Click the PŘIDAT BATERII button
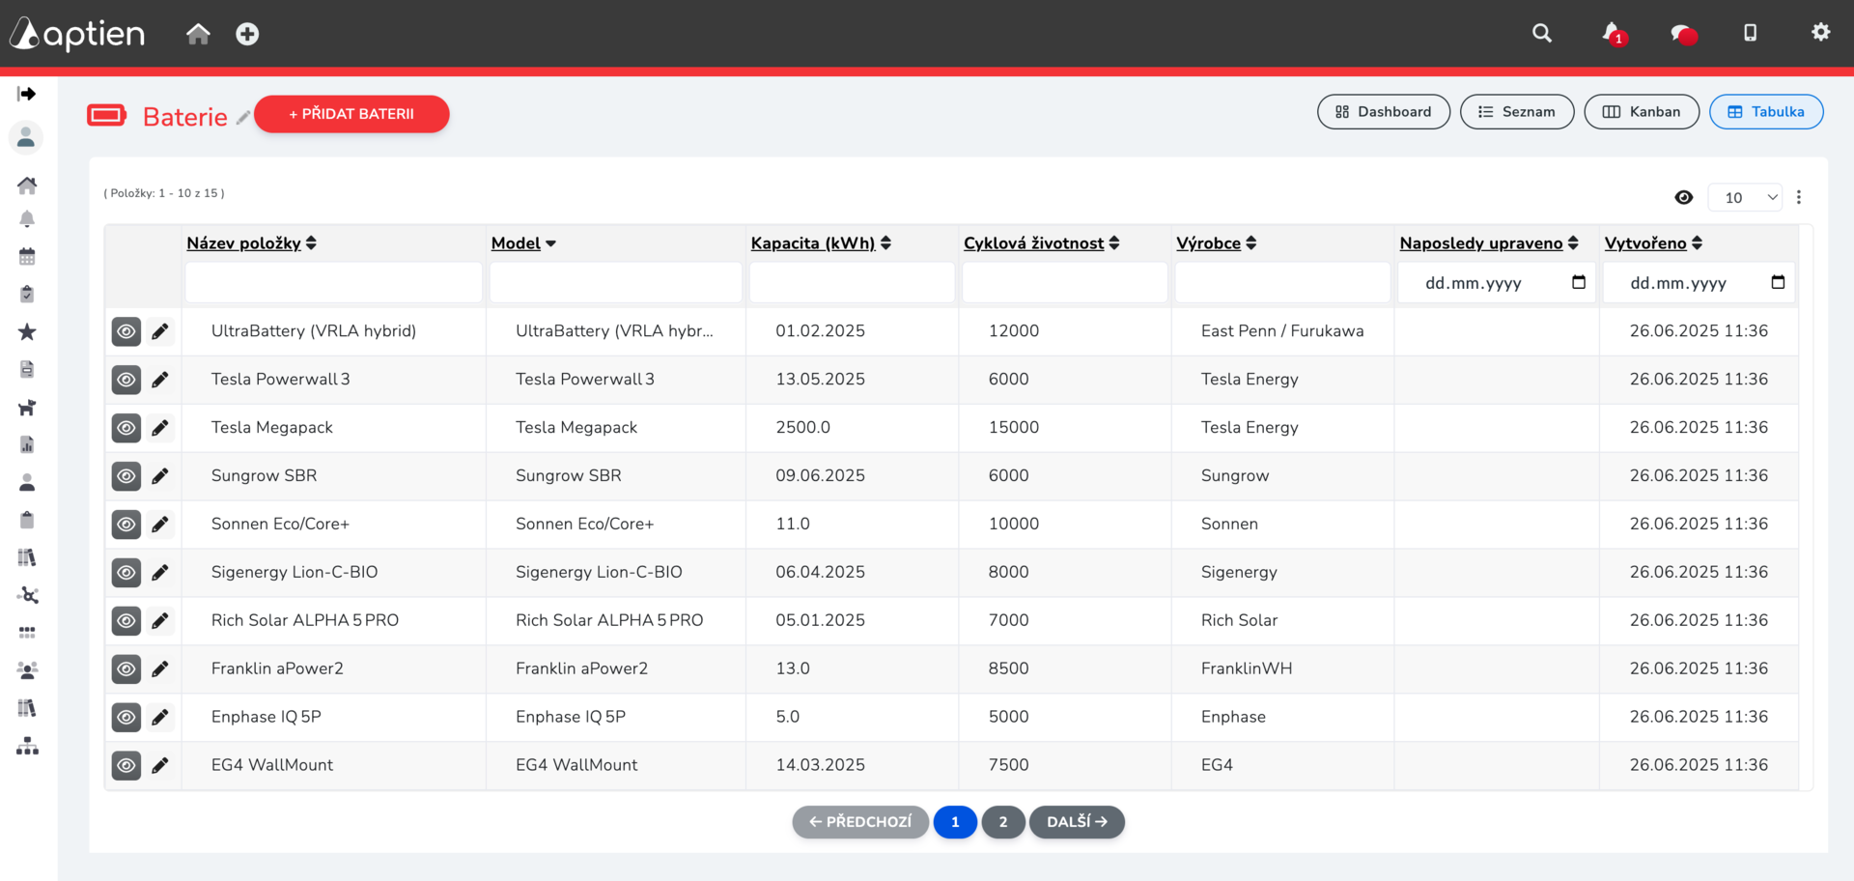This screenshot has height=881, width=1854. click(x=351, y=114)
